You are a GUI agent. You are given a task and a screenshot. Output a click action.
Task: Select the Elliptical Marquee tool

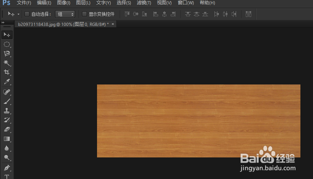[7, 44]
